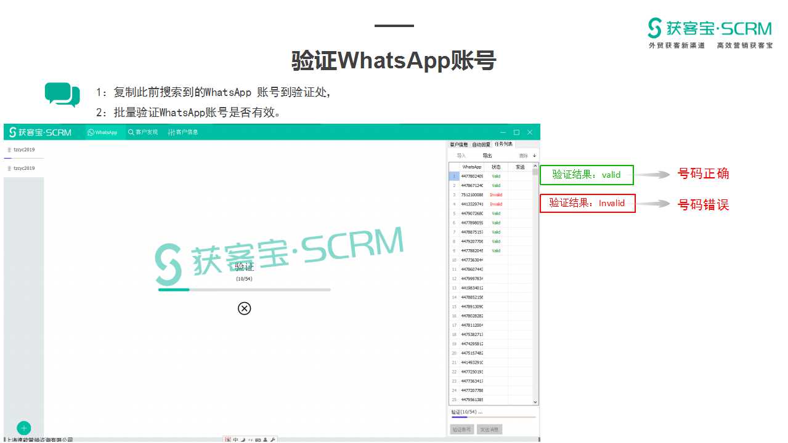Click the 状态 column header
This screenshot has width=788, height=443.
[496, 167]
